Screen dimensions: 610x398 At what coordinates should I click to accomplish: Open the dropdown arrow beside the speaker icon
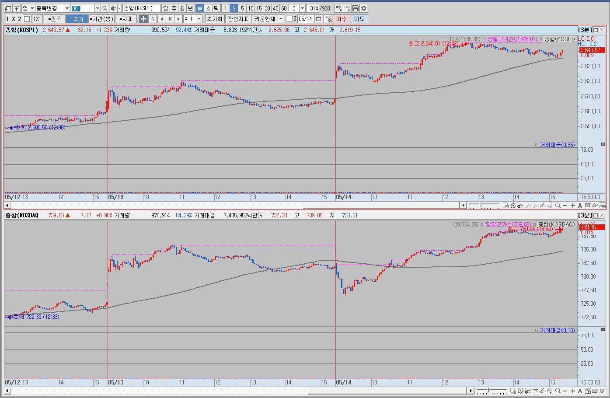[120, 8]
